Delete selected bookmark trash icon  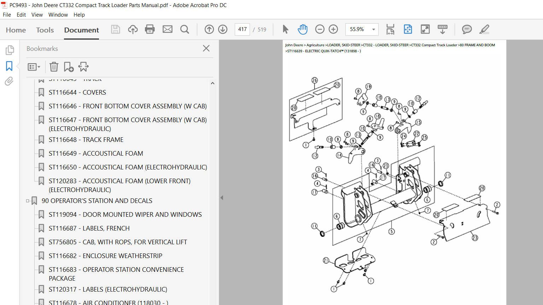pyautogui.click(x=54, y=67)
